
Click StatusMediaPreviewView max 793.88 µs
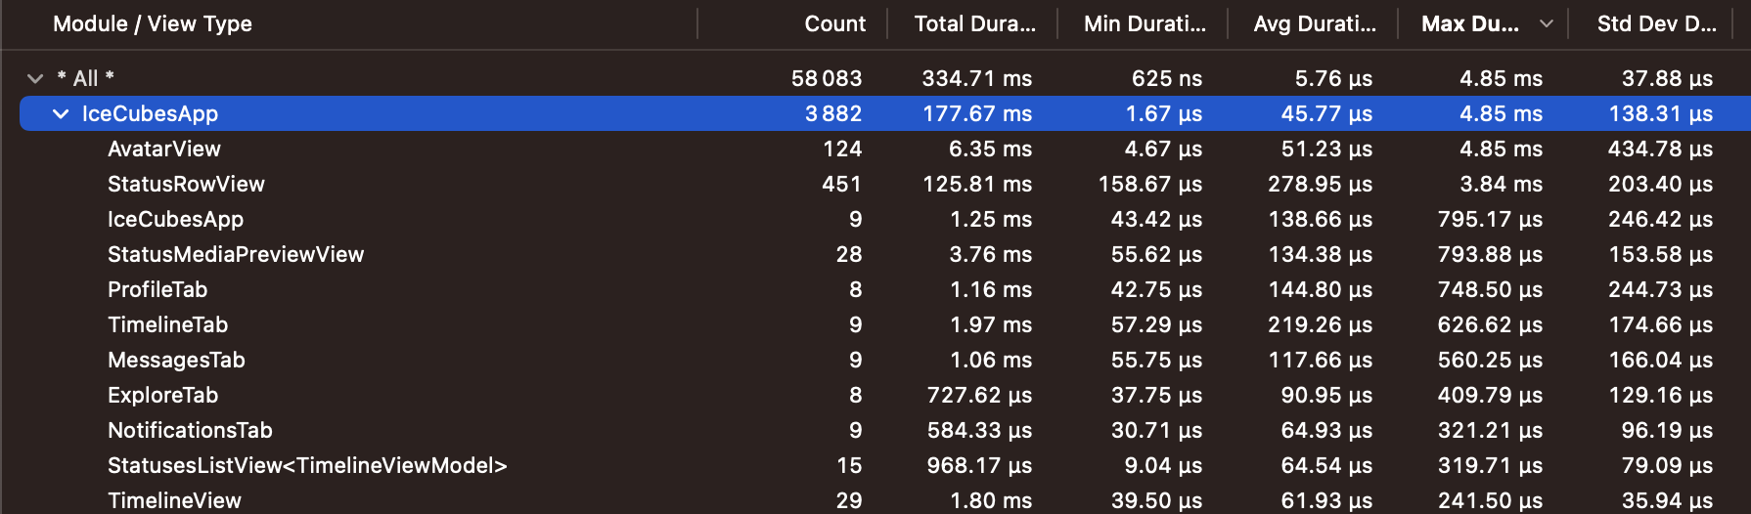point(1491,254)
